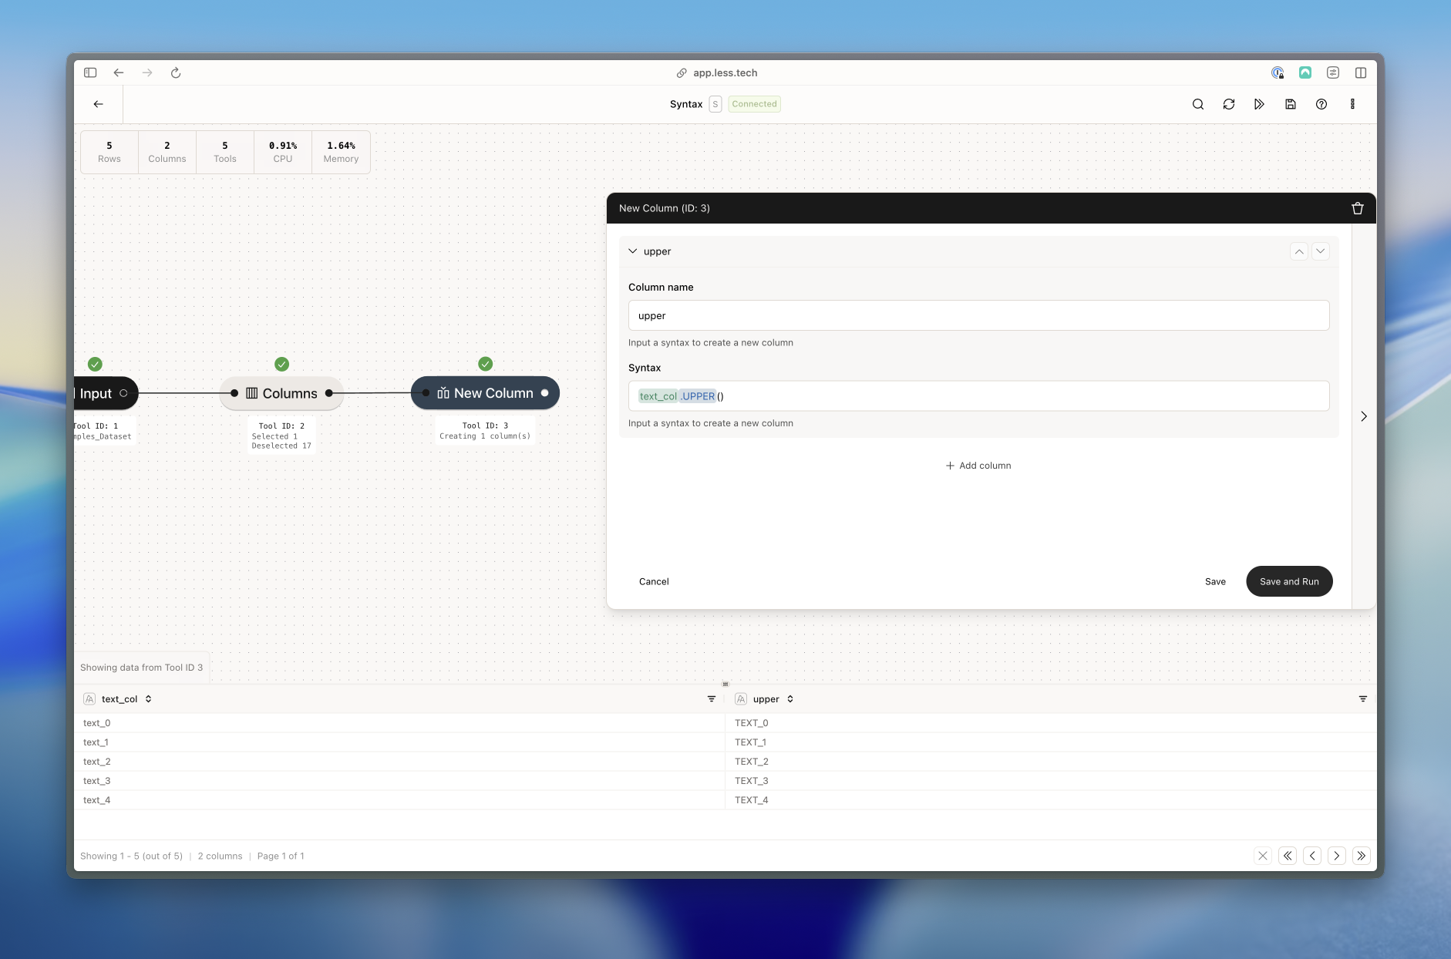
Task: Collapse the upper column section
Action: [633, 251]
